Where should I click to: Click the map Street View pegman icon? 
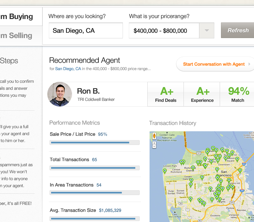tap(154, 136)
